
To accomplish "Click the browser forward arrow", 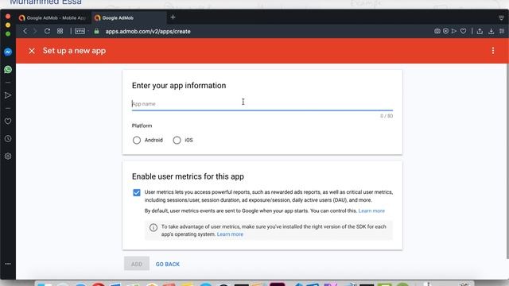I will pos(35,31).
